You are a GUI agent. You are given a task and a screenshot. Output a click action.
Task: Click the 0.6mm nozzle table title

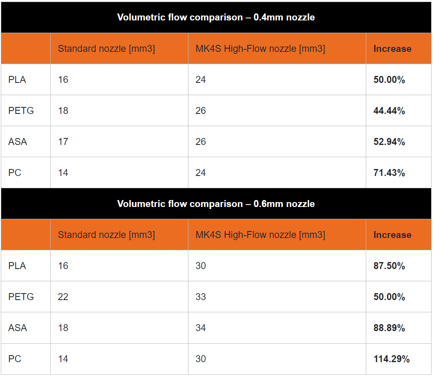(x=216, y=204)
